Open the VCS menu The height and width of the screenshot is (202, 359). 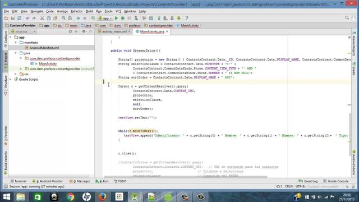coord(118,11)
